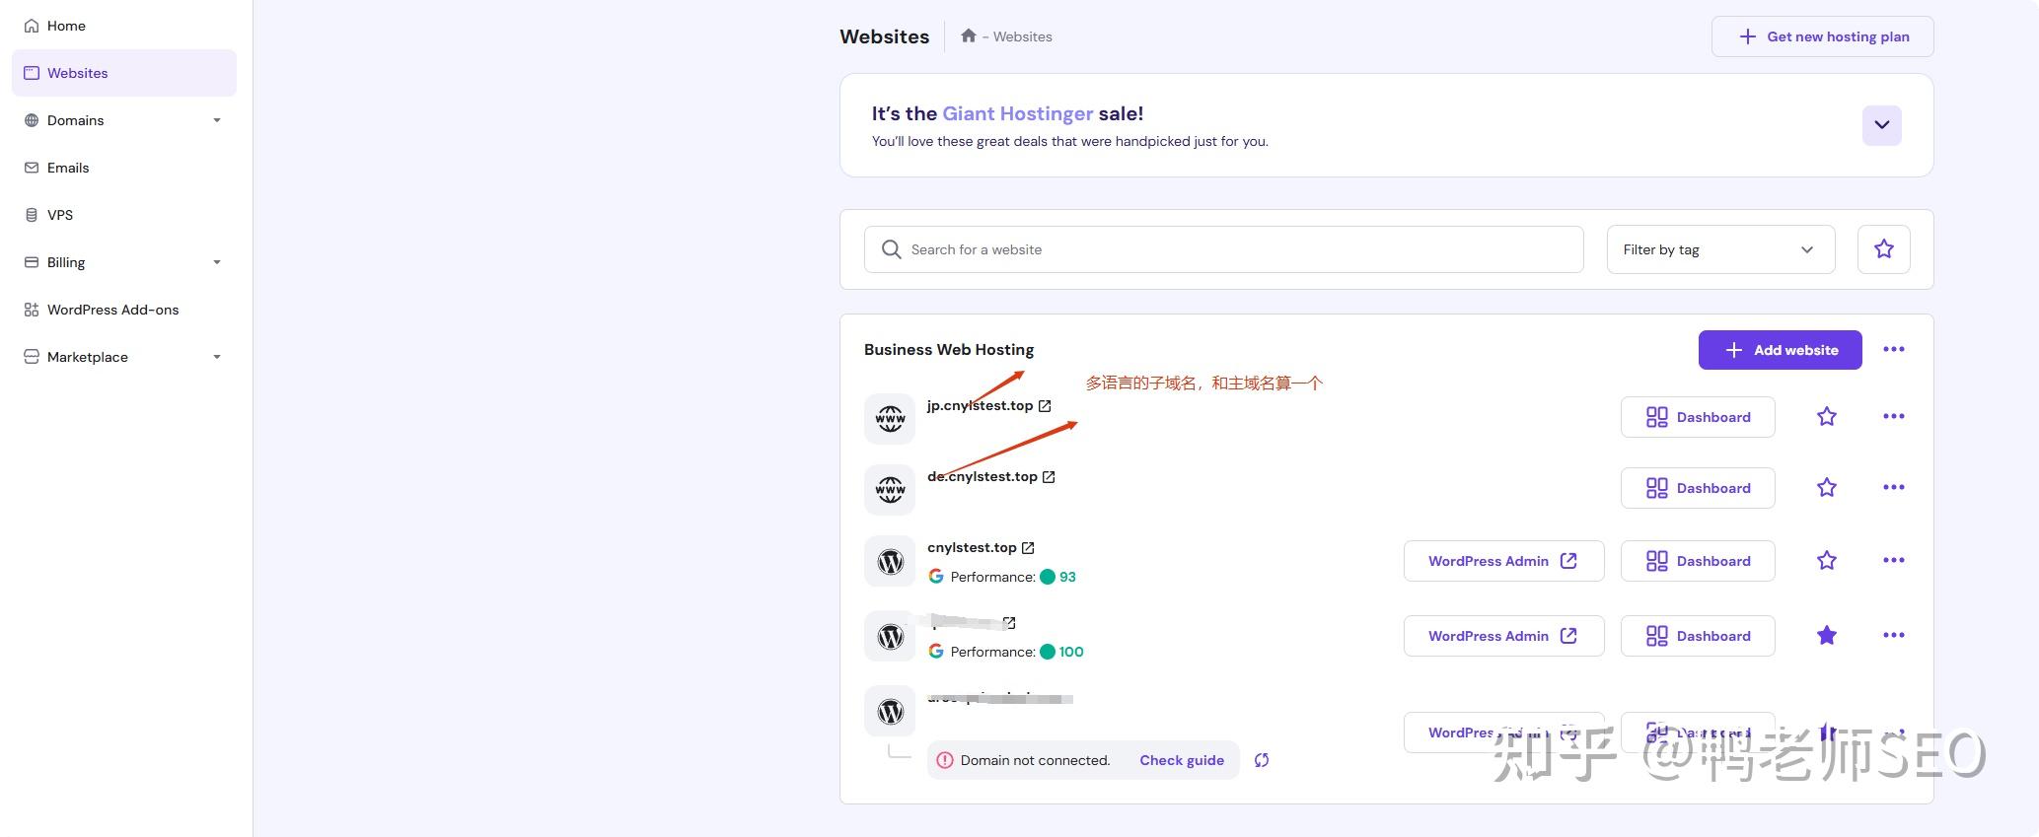Open the Filter by tag dropdown
Image resolution: width=2039 pixels, height=837 pixels.
pos(1719,249)
